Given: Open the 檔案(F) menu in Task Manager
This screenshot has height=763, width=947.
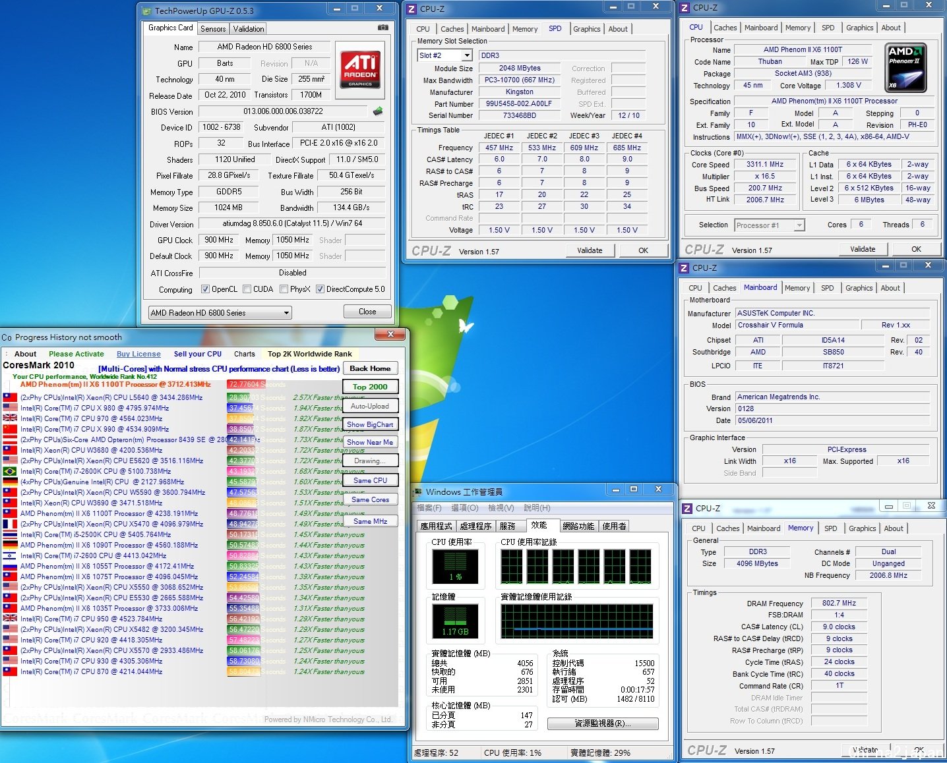Looking at the screenshot, I should point(429,507).
